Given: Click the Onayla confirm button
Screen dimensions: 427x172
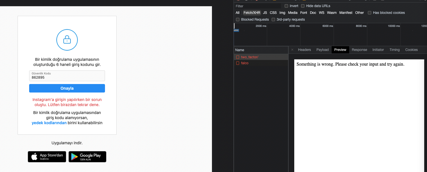Looking at the screenshot, I should [67, 88].
